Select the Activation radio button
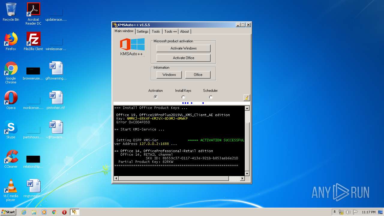 pyautogui.click(x=155, y=97)
